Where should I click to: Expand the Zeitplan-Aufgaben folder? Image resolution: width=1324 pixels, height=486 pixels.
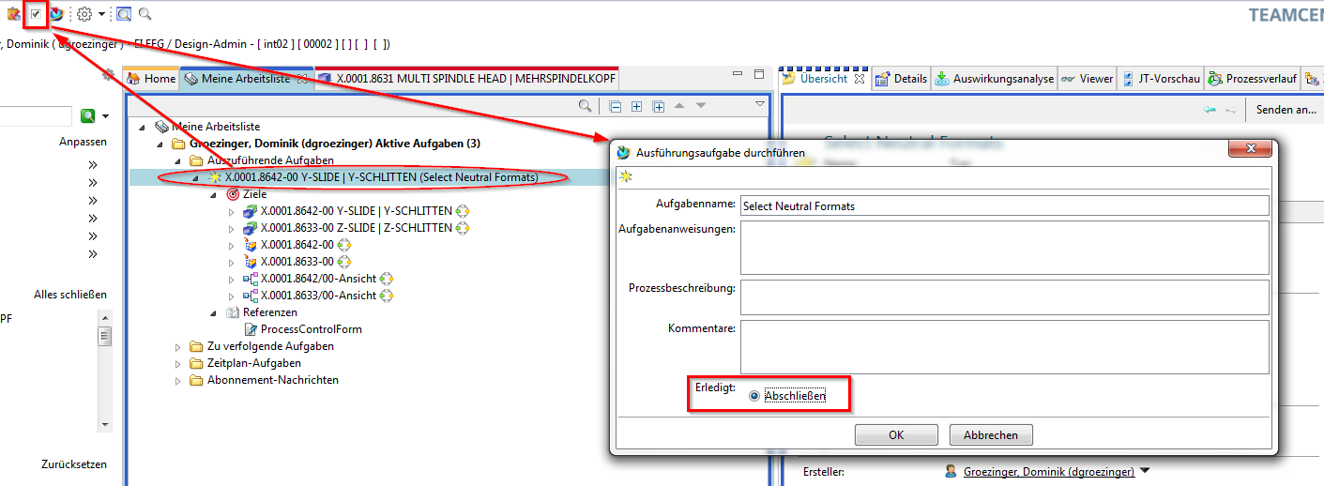[x=177, y=364]
